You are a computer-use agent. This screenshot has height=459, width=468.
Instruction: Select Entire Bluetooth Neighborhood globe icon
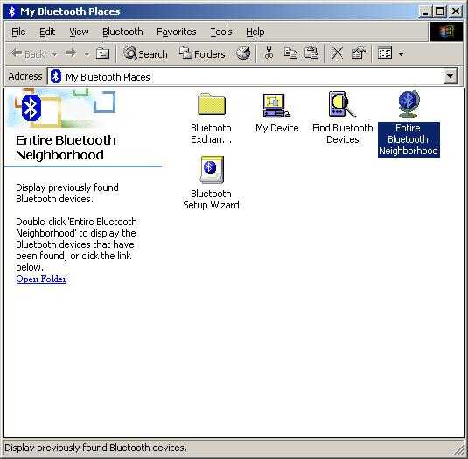pos(409,104)
